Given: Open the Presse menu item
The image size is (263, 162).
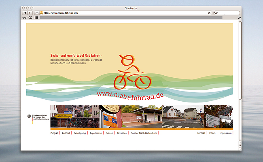Looking at the screenshot, I should (x=109, y=133).
